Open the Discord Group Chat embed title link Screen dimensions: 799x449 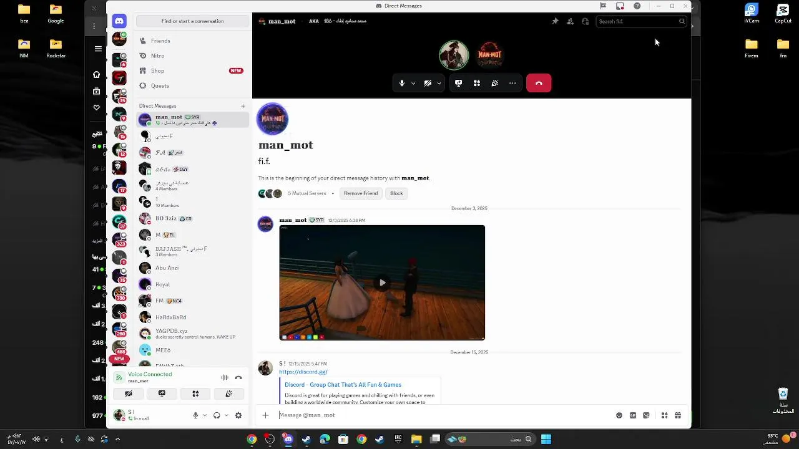pyautogui.click(x=343, y=385)
